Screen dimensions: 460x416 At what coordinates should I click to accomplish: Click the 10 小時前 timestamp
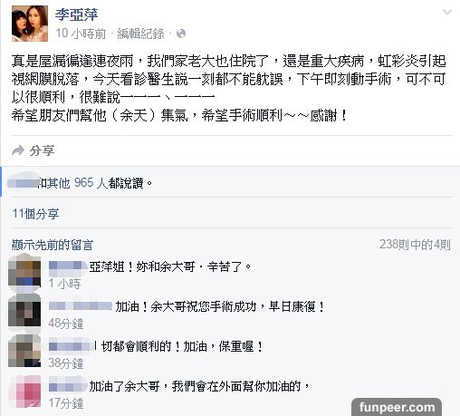pos(81,34)
